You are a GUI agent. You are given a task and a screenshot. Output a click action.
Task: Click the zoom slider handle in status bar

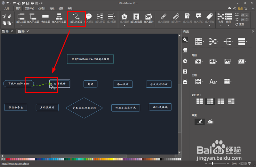tap(212, 163)
